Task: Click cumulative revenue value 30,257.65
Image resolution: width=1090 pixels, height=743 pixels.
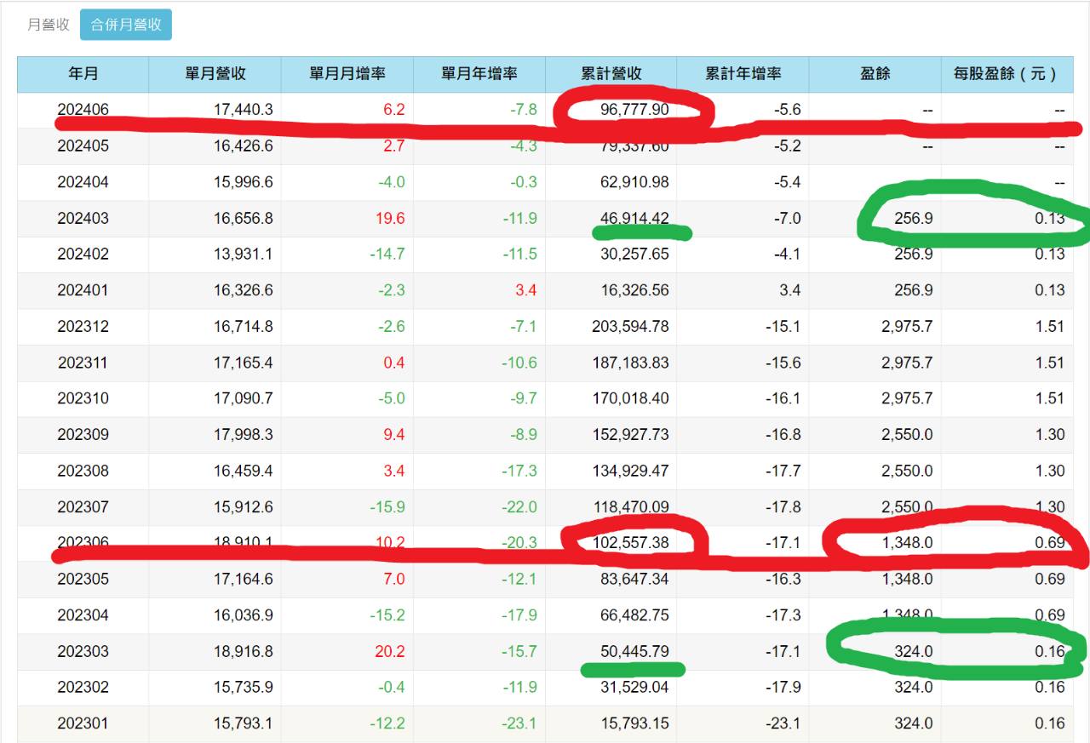Action: click(634, 254)
